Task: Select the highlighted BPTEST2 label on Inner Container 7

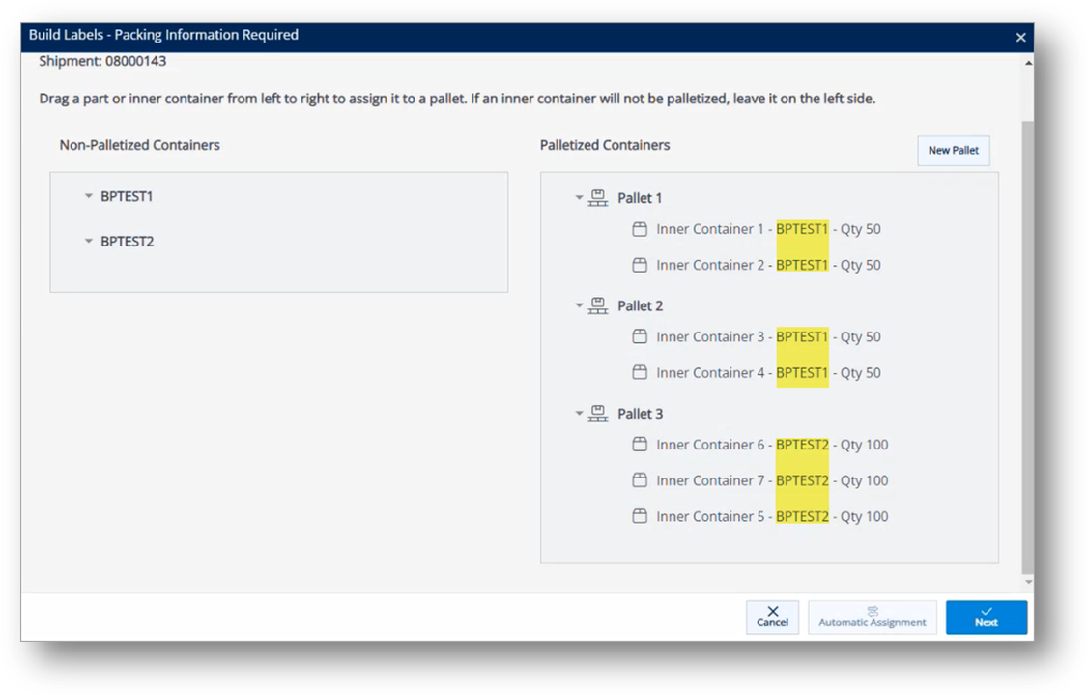Action: [x=802, y=480]
